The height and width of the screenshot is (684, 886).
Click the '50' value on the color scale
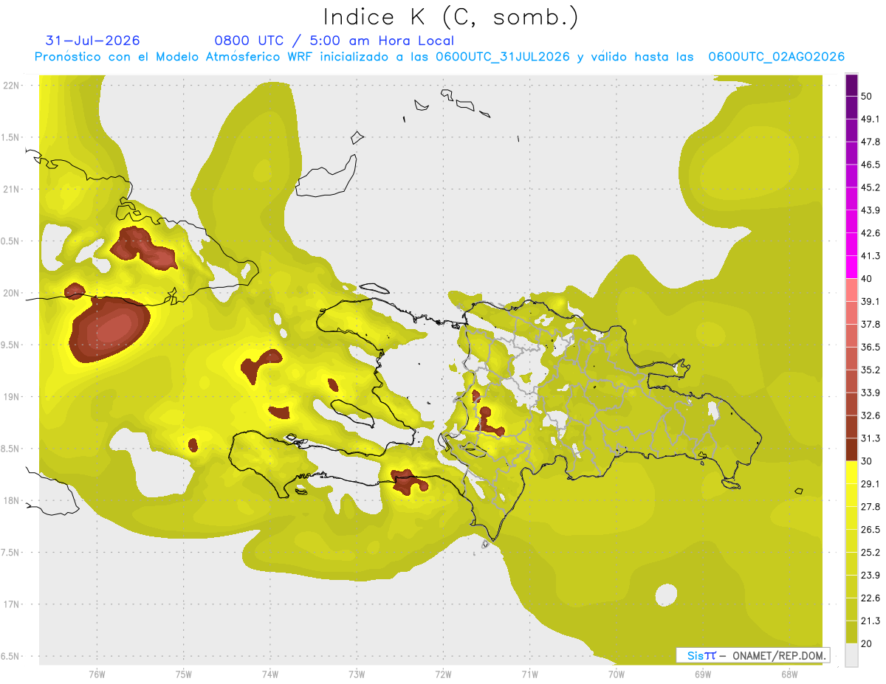[866, 97]
